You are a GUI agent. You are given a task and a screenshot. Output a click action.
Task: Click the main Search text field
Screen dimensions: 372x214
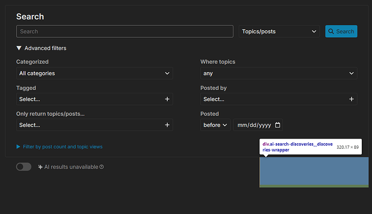coord(125,31)
